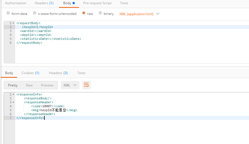The height and width of the screenshot is (144, 249).
Task: Click the closing responseHeader tag line
Action: pyautogui.click(x=39, y=114)
